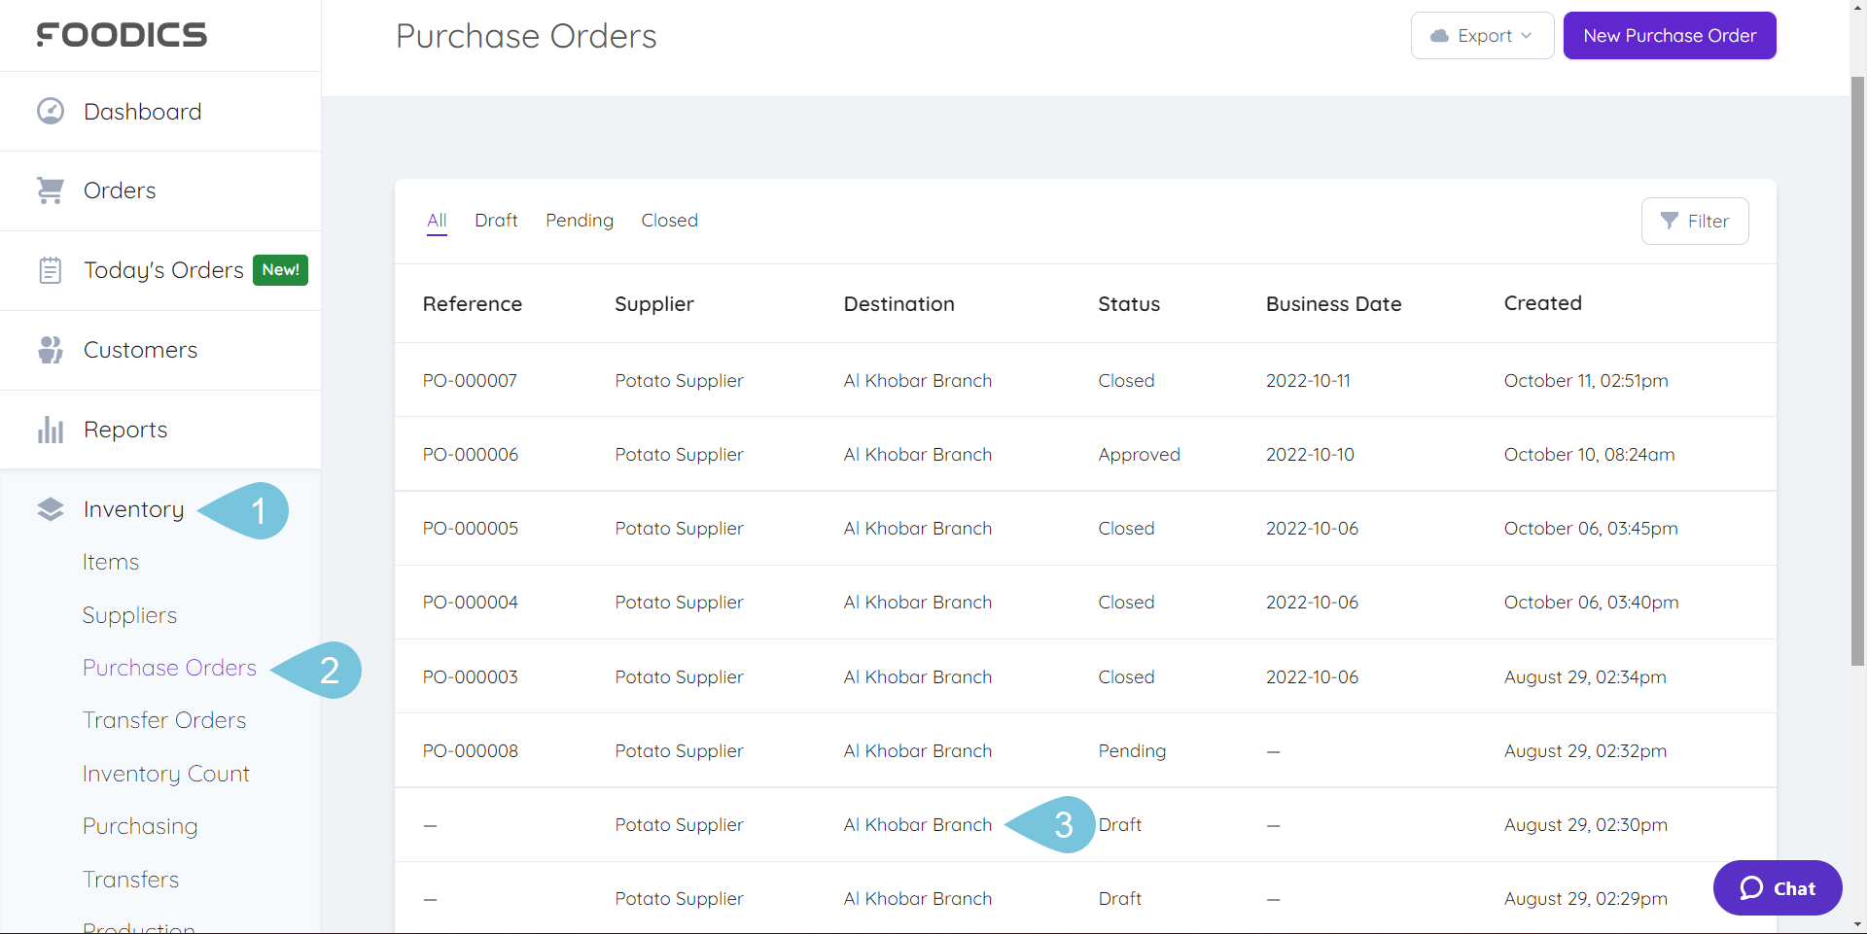1867x934 pixels.
Task: Open Dashboard using the speedometer icon
Action: click(x=50, y=110)
